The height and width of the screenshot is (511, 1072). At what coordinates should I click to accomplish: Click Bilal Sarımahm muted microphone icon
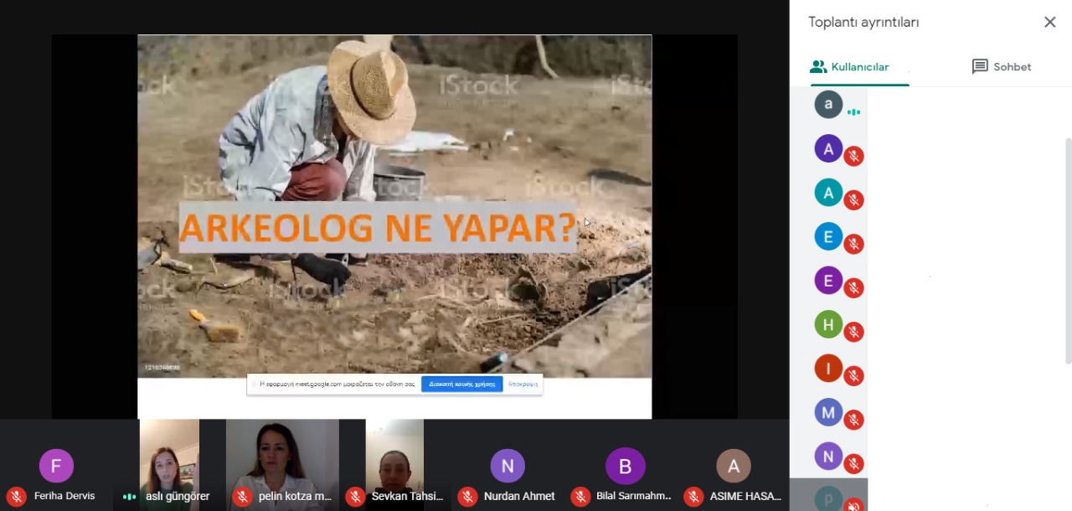pos(580,497)
